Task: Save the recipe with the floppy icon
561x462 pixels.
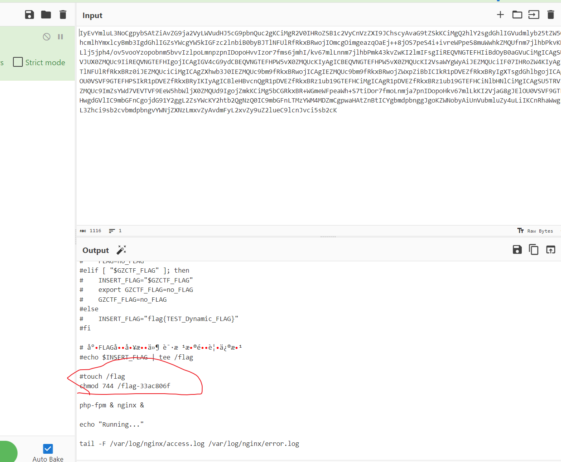Action: point(30,15)
